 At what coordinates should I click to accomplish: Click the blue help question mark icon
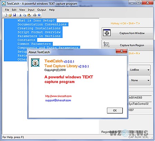(39, 15)
